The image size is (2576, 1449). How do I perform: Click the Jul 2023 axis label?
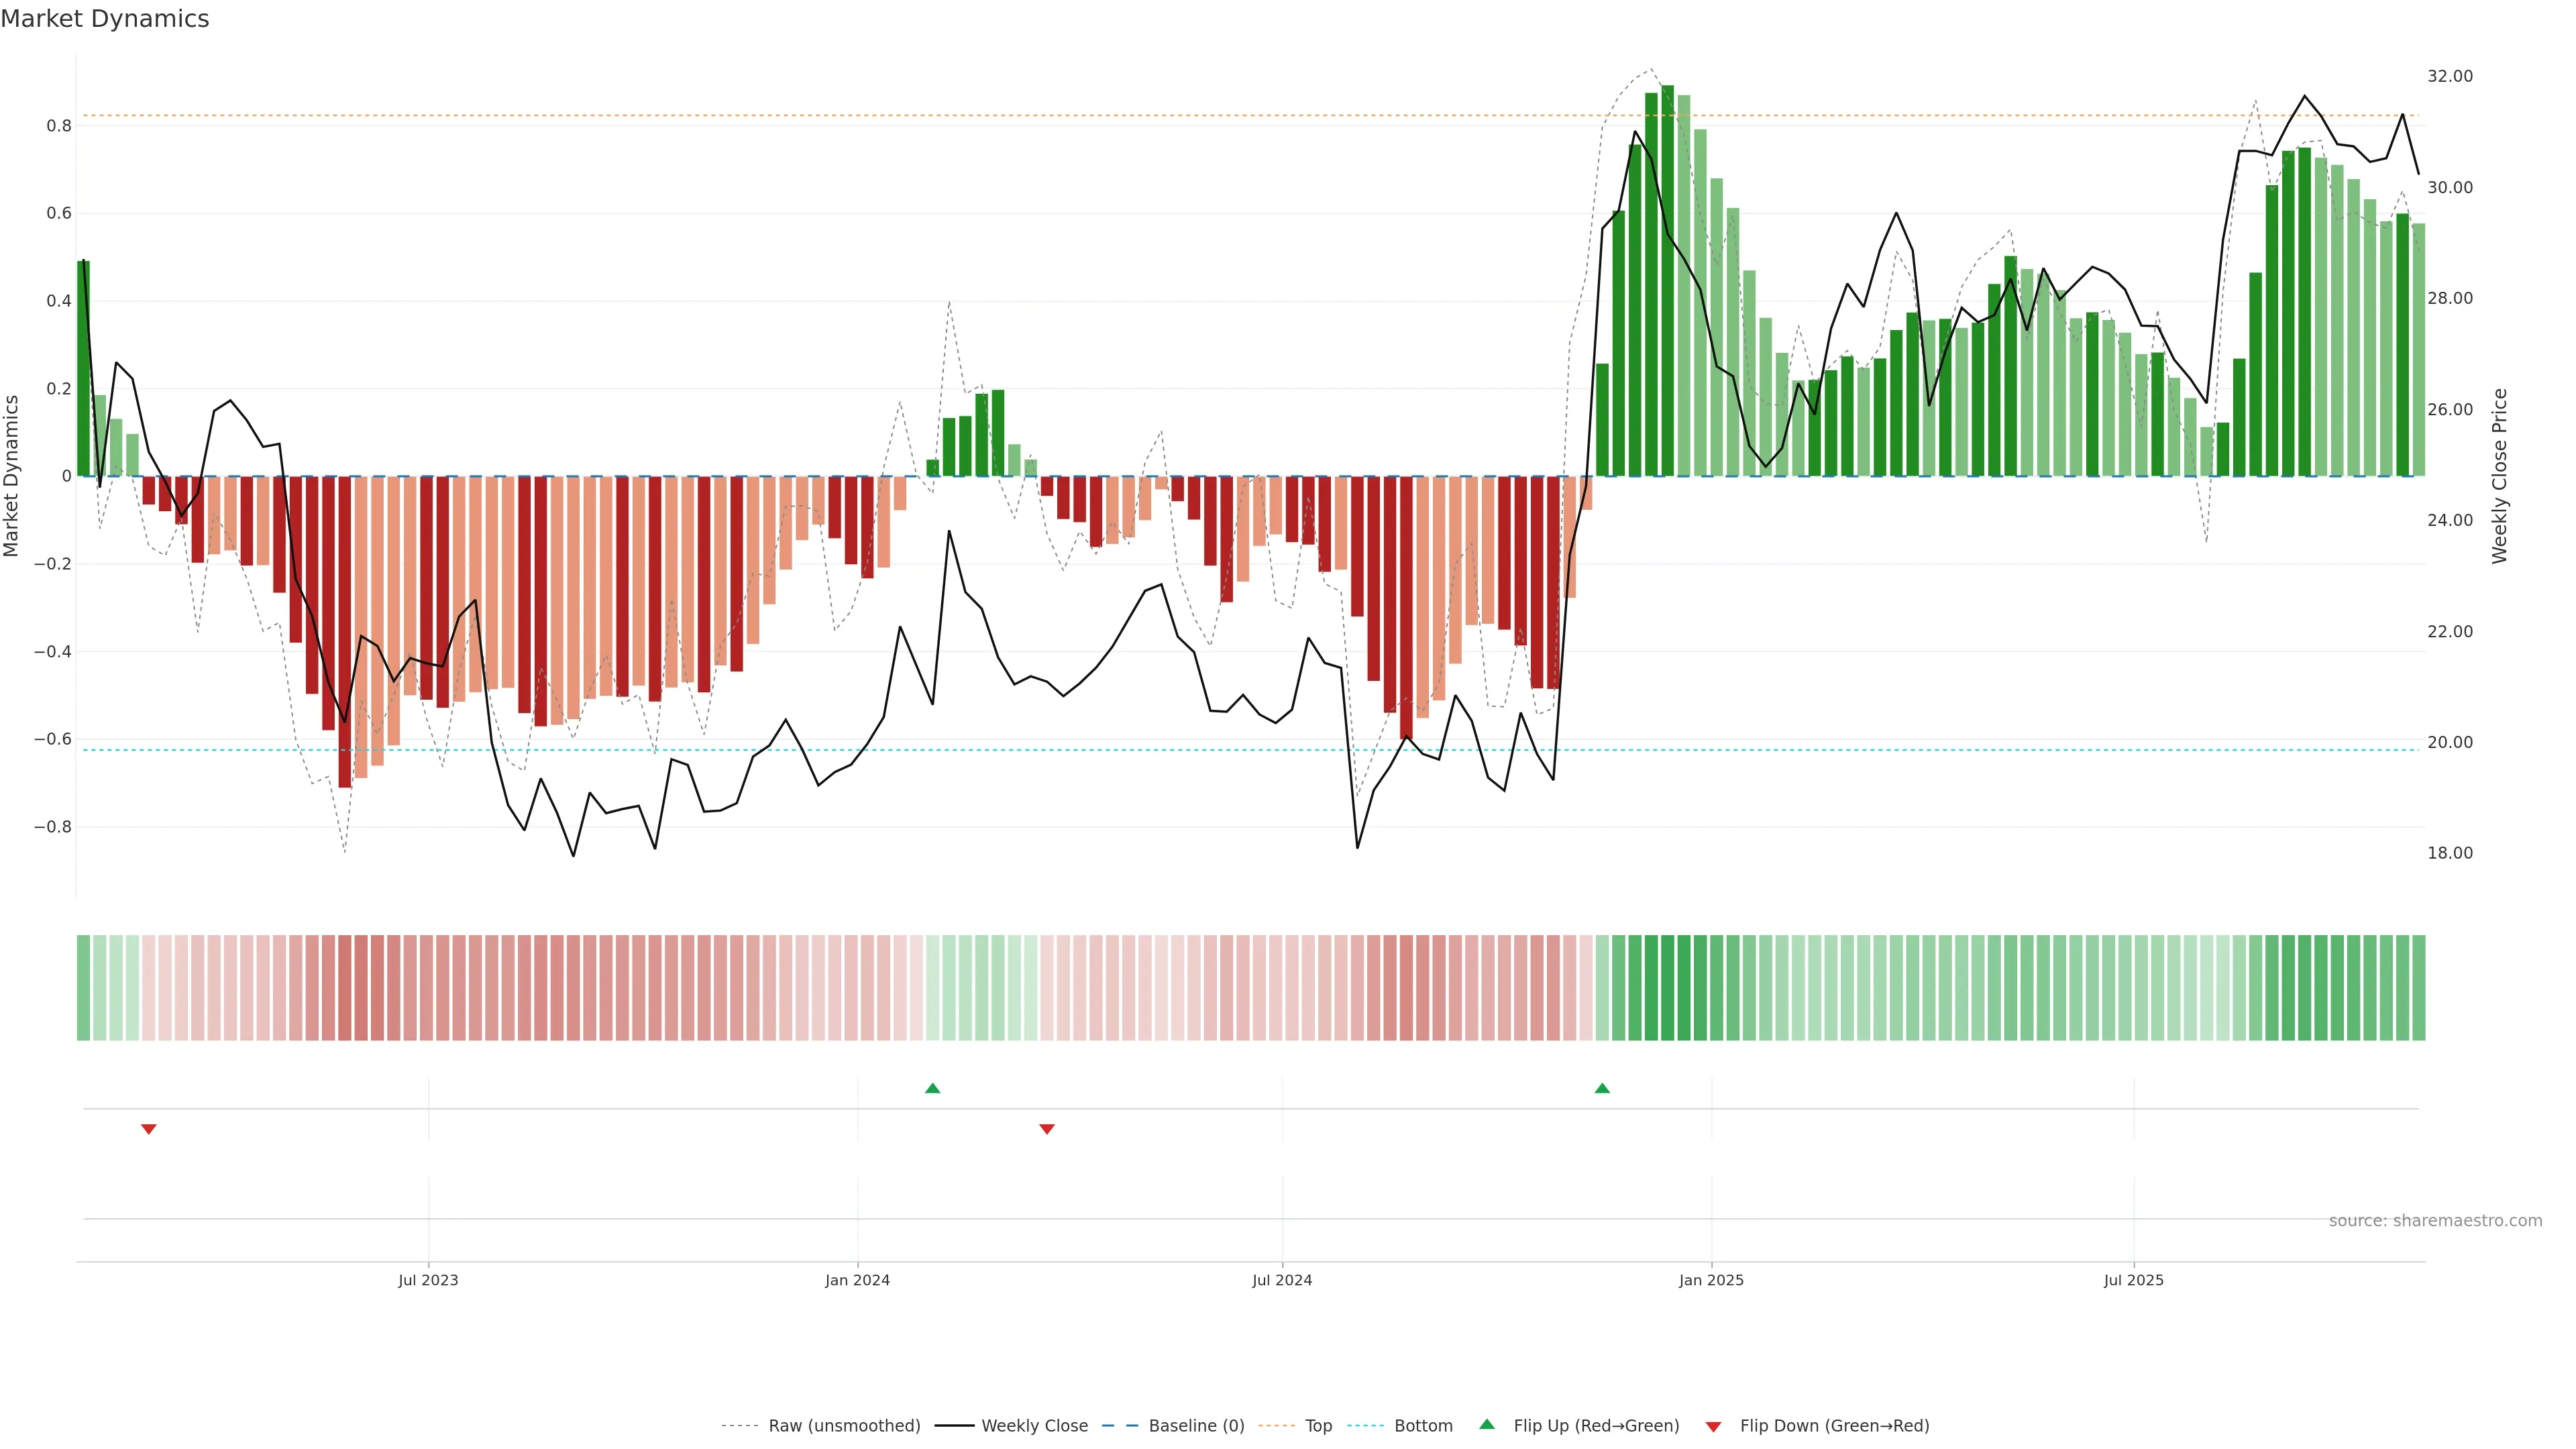click(428, 1280)
